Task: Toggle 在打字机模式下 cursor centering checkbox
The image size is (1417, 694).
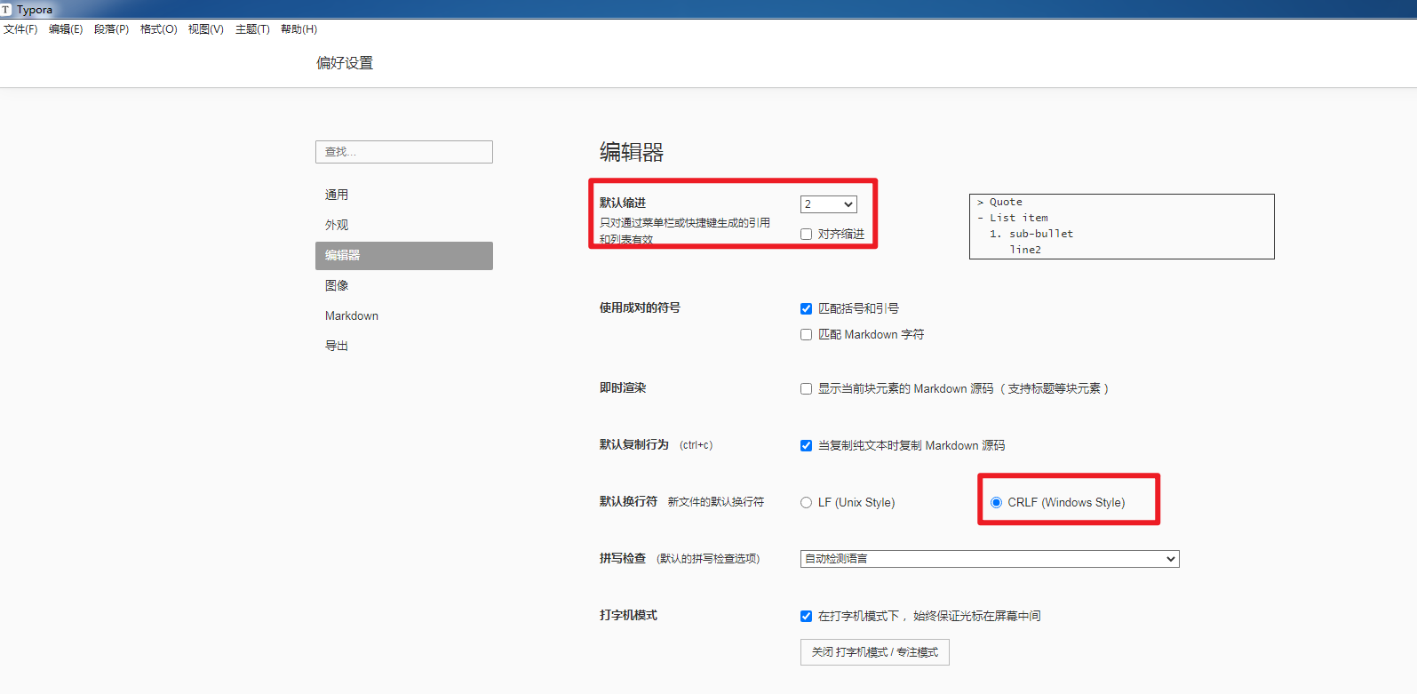Action: pos(807,617)
